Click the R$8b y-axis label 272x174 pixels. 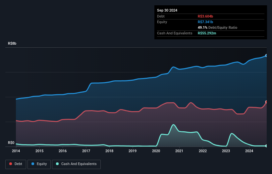(12, 43)
